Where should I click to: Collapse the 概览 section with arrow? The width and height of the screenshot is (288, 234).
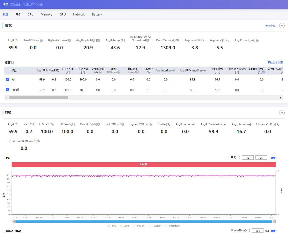point(282,26)
